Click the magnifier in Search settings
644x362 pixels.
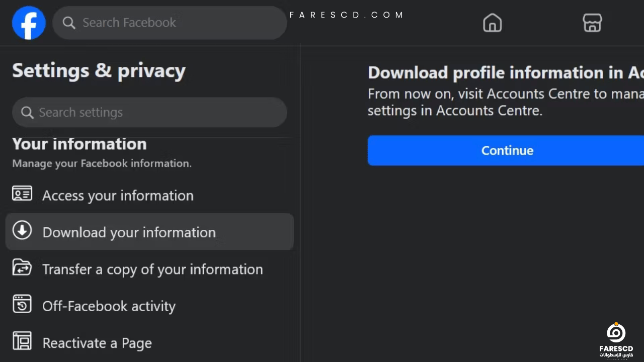coord(27,112)
